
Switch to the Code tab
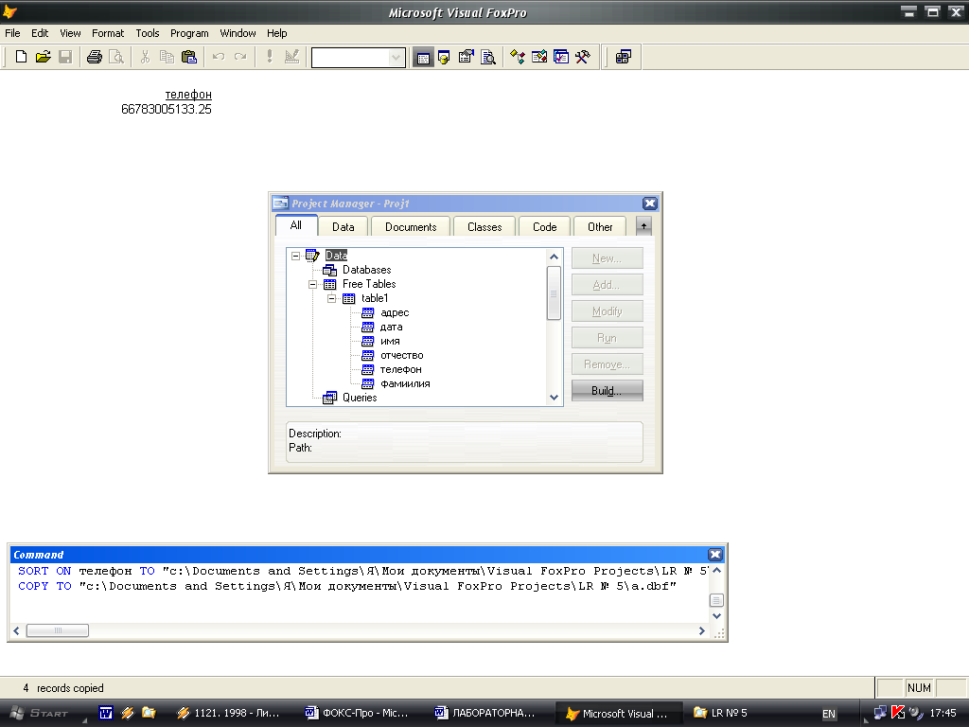click(544, 227)
